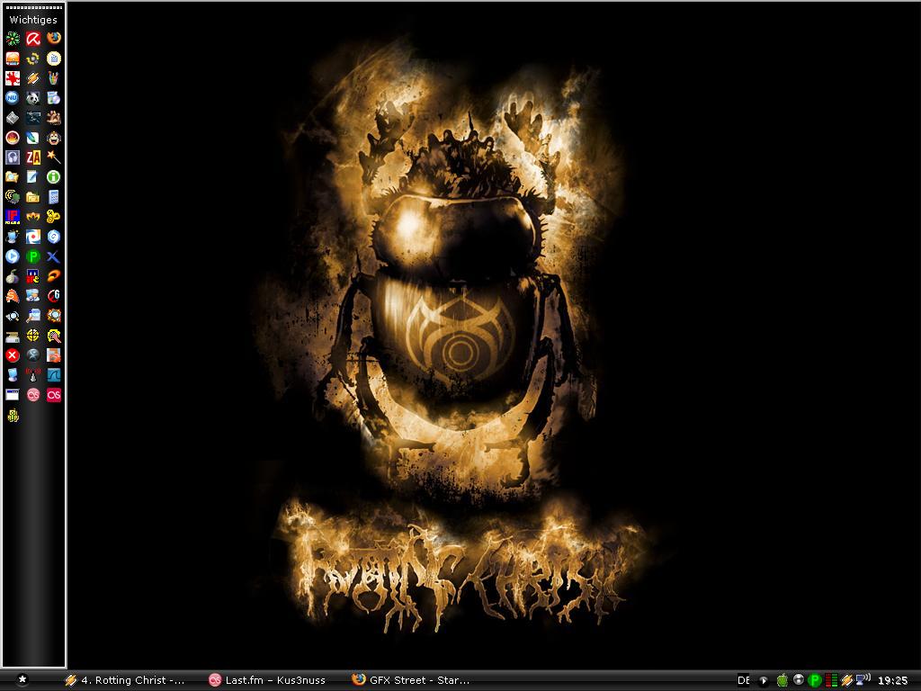Launch ICQ from the green flower icon
The height and width of the screenshot is (691, 921).
[13, 39]
